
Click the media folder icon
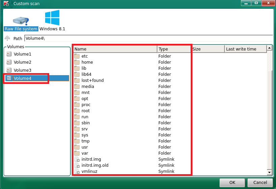[77, 86]
